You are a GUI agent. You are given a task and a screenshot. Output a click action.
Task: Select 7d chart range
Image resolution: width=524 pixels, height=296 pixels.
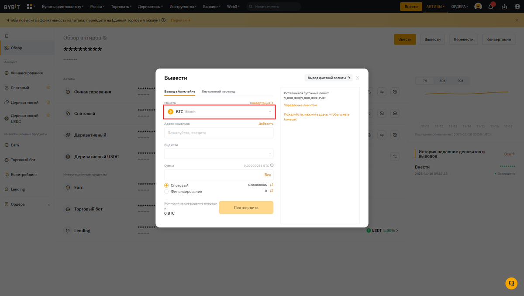pos(425,81)
